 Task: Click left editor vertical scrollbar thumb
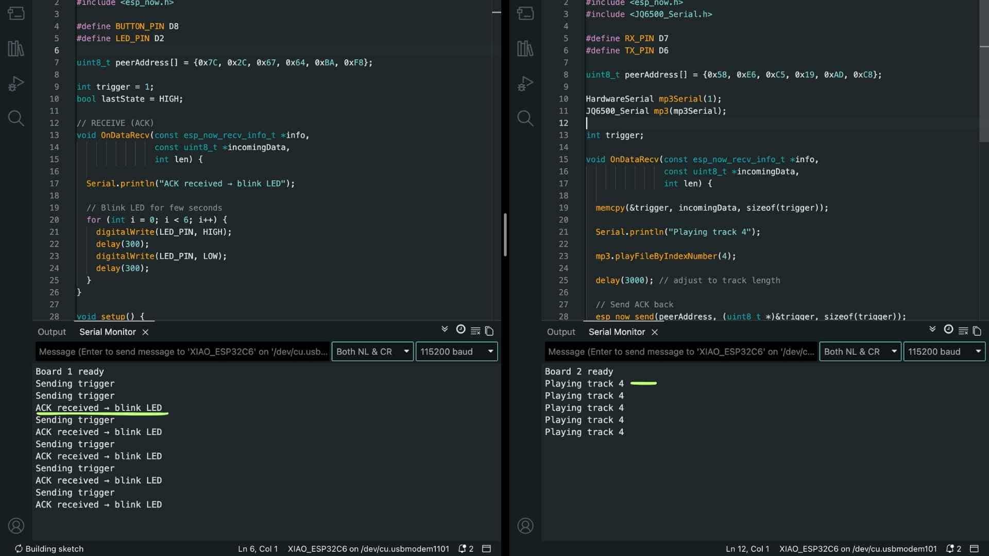coord(505,234)
